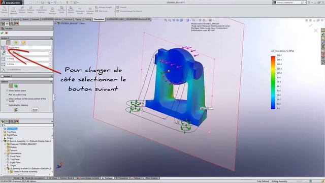The width and height of the screenshot is (325, 183).
Task: Click the Design Insight button
Action: coord(104,7)
